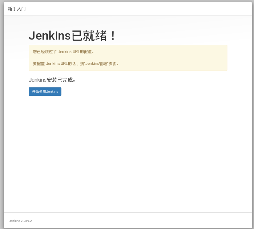Screen dimensions: 254x229
Task: Click the 开始使用Jenkins button
Action: [x=45, y=92]
